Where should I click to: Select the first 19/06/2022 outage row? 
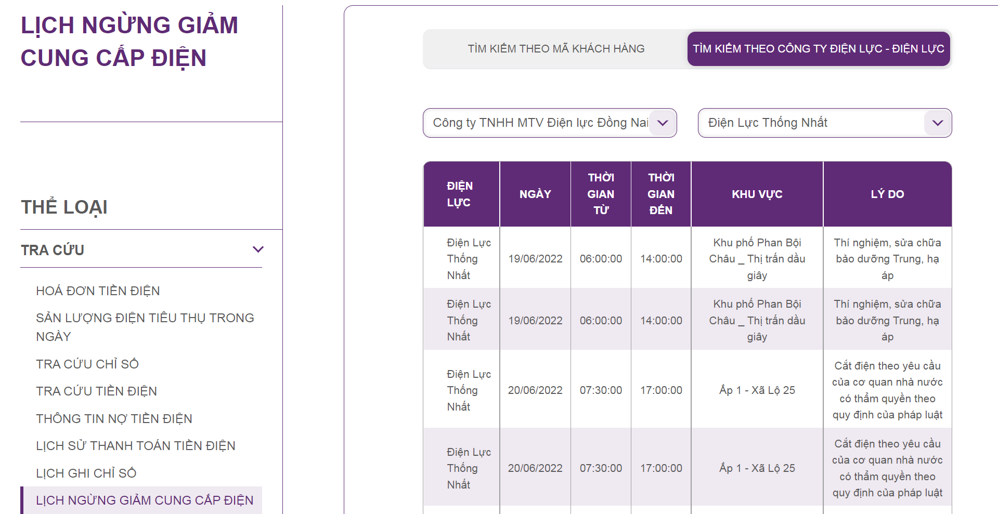tap(688, 258)
